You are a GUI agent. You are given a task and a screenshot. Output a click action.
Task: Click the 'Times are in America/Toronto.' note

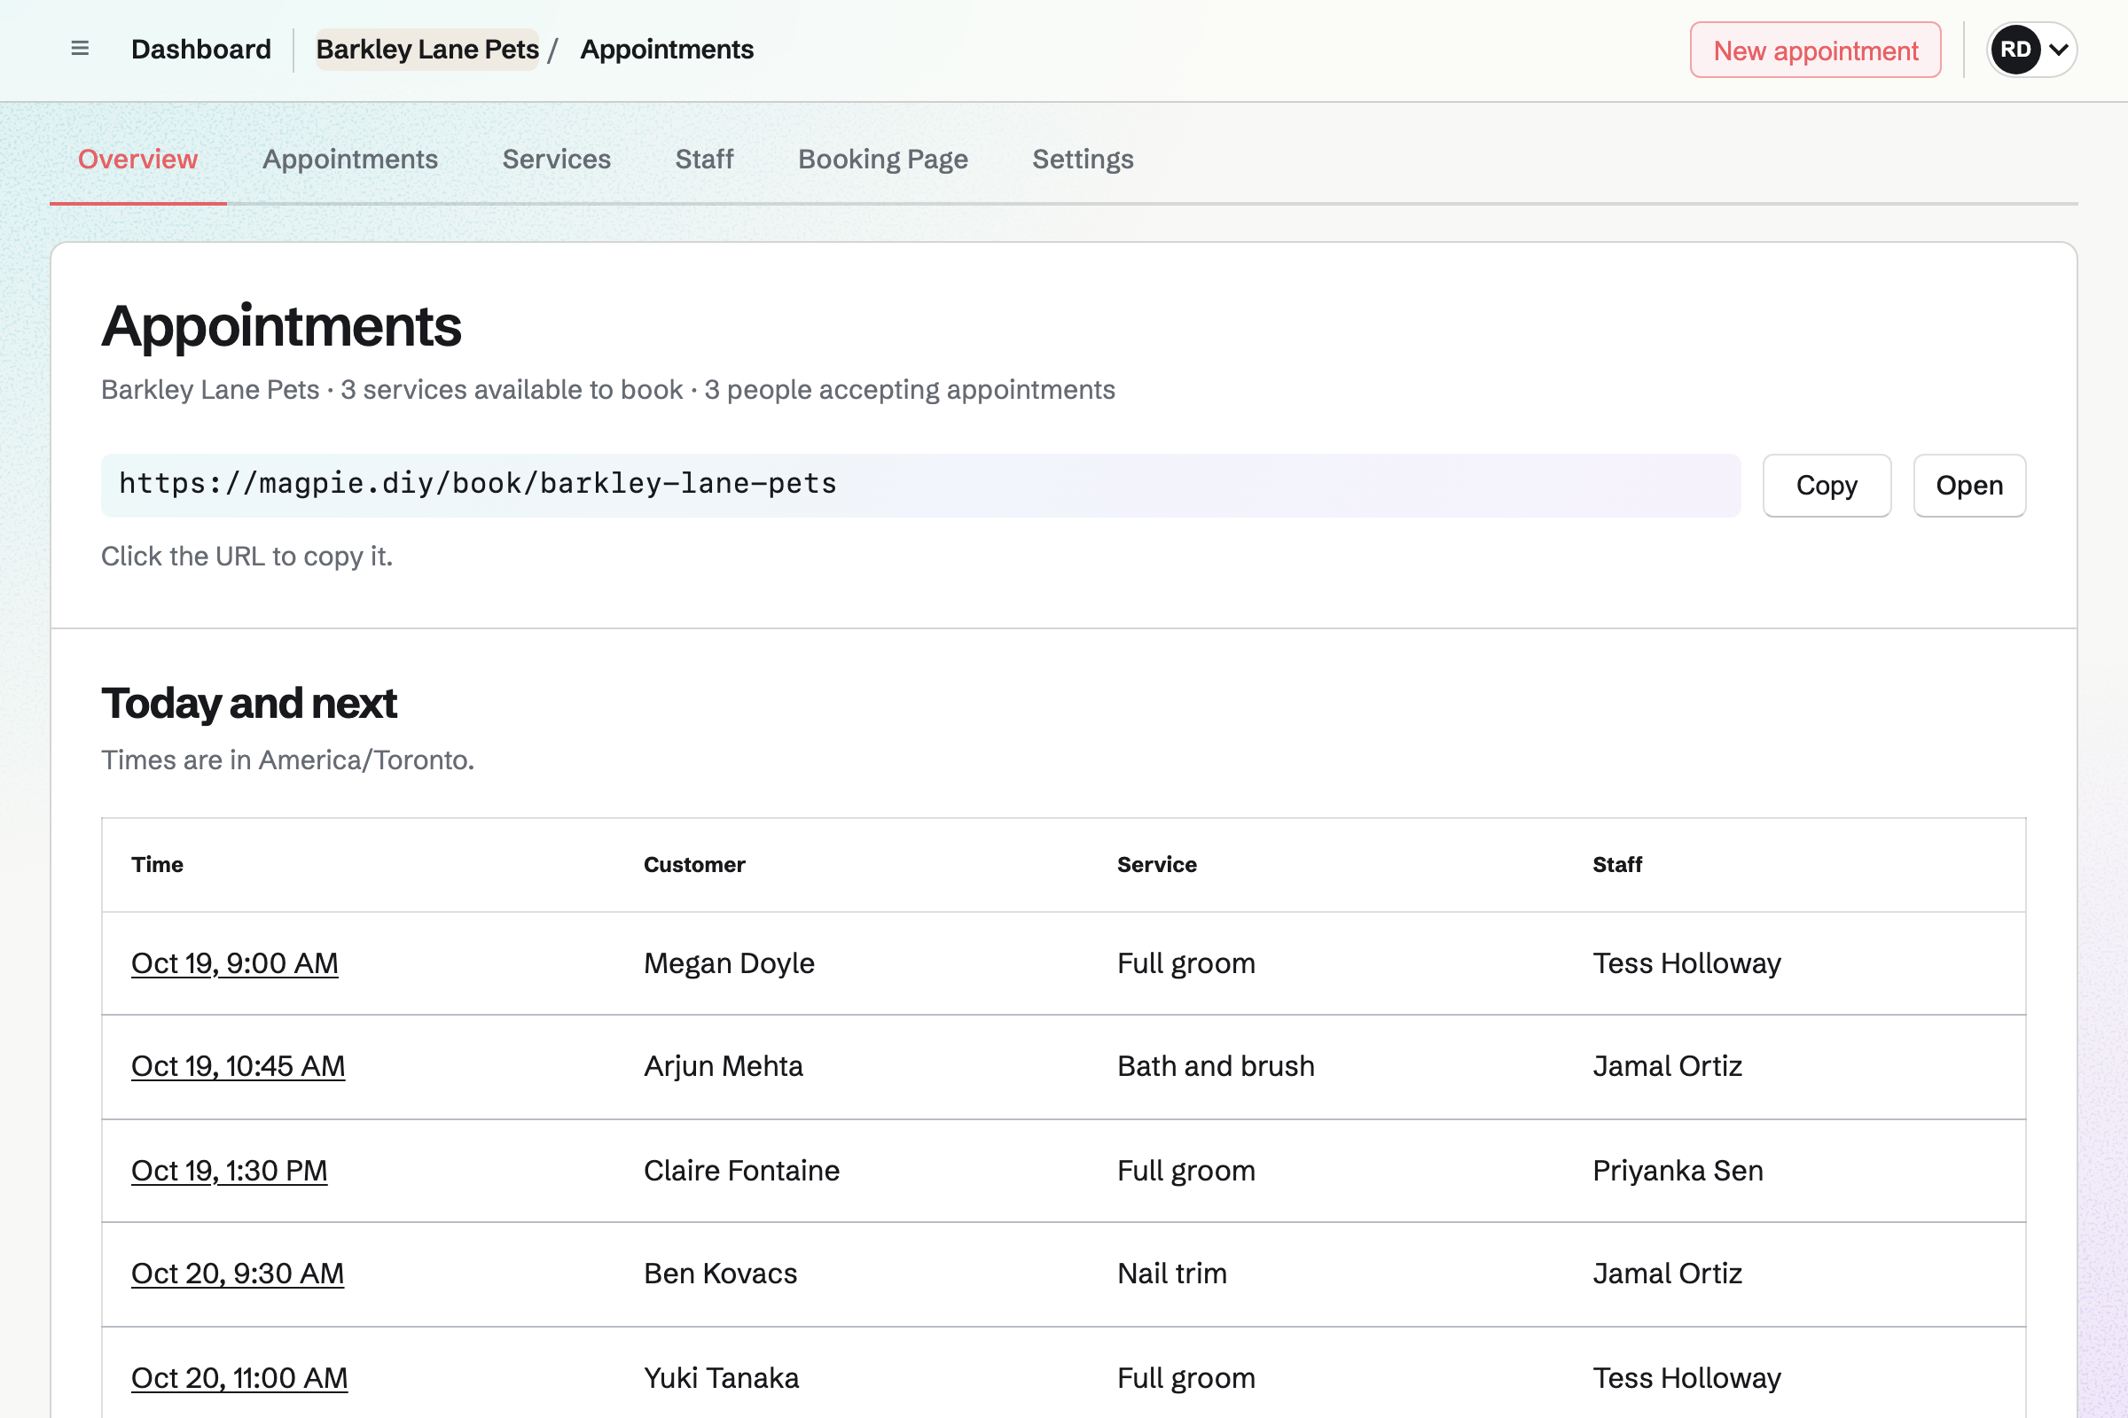click(x=287, y=760)
